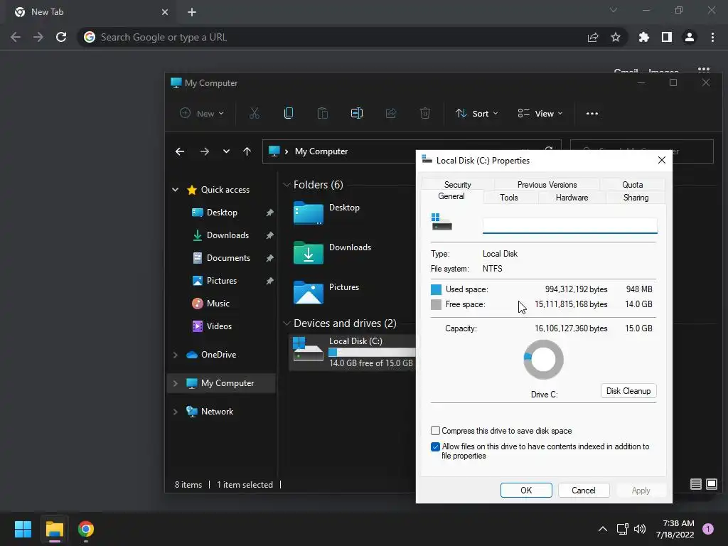This screenshot has height=546, width=728.
Task: Switch to the Sharing tab
Action: coord(636,198)
